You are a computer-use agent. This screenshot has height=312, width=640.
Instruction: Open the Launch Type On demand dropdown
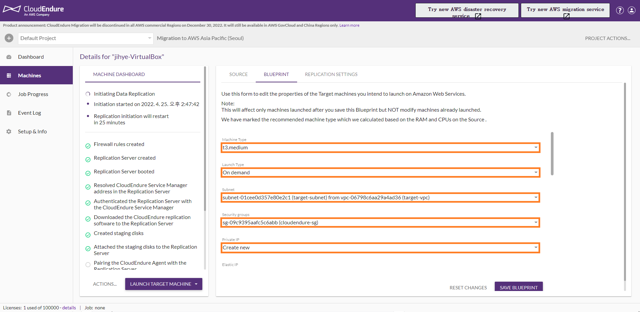(380, 173)
